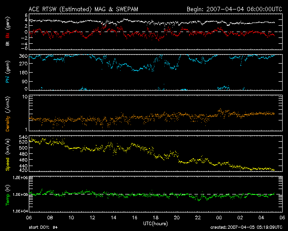Click the "90" tick on Phi axis
Image resolution: width=288 pixels, height=231 pixels.
tap(25, 81)
